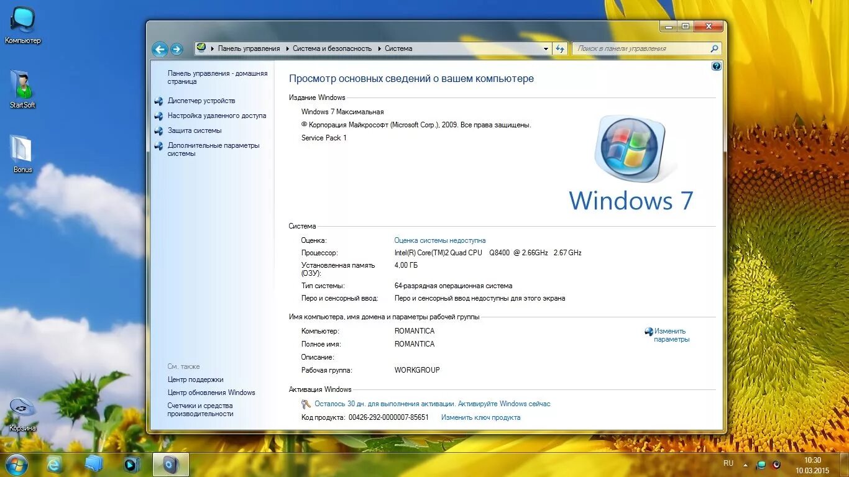Expand the address bar history dropdown

pos(546,48)
